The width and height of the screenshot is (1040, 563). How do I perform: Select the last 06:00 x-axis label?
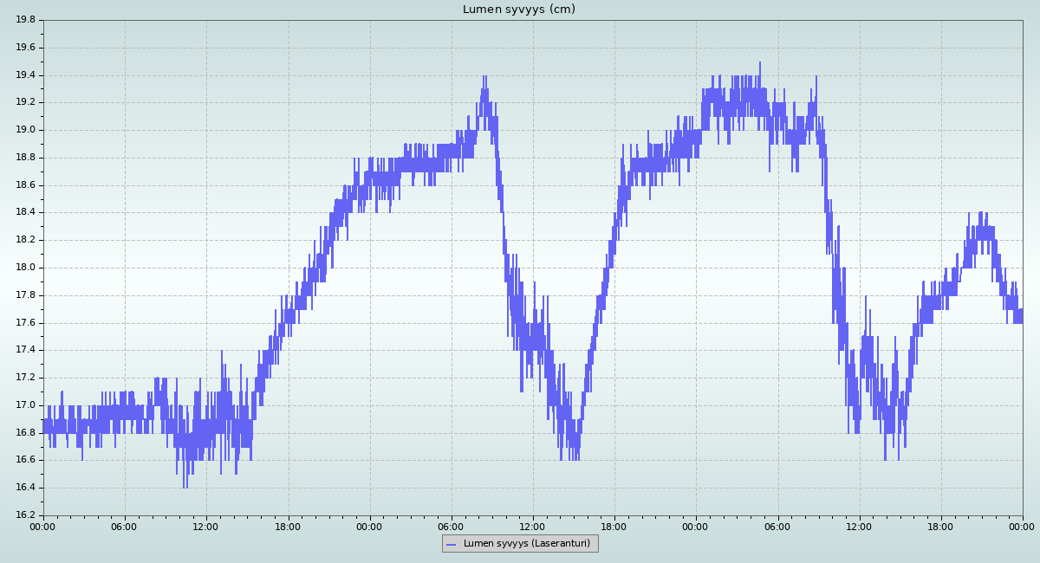click(x=777, y=527)
